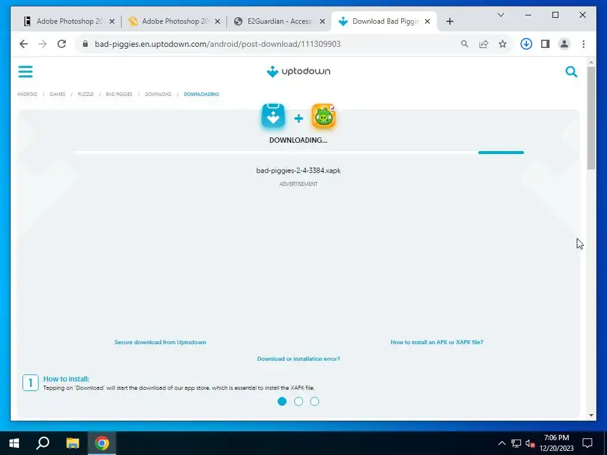Click DOWNLOADING breadcrumb item
Image resolution: width=607 pixels, height=455 pixels.
pyautogui.click(x=202, y=94)
